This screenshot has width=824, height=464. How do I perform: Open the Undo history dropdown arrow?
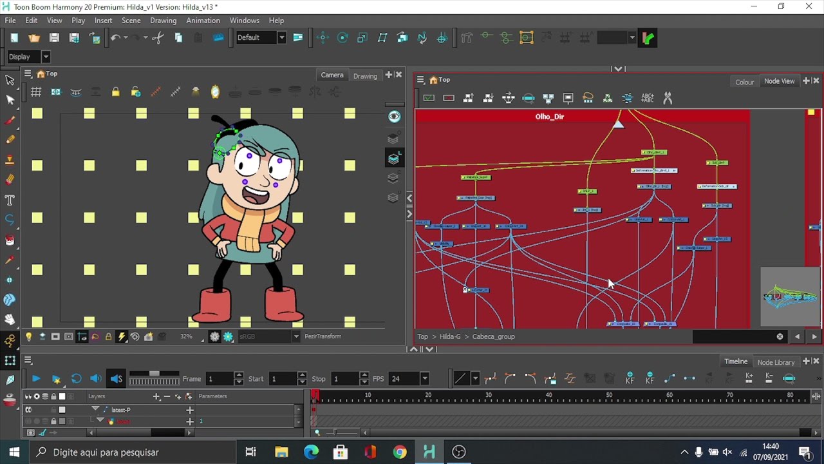tap(126, 38)
